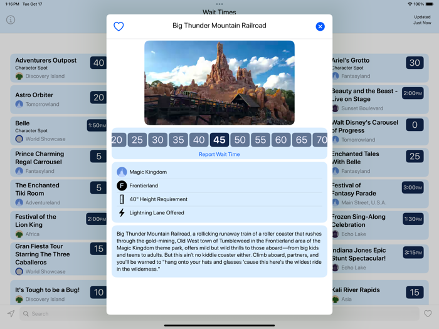Tap Discovery Island tree icon under Adventurers Outpost
Image resolution: width=439 pixels, height=329 pixels.
click(x=19, y=76)
